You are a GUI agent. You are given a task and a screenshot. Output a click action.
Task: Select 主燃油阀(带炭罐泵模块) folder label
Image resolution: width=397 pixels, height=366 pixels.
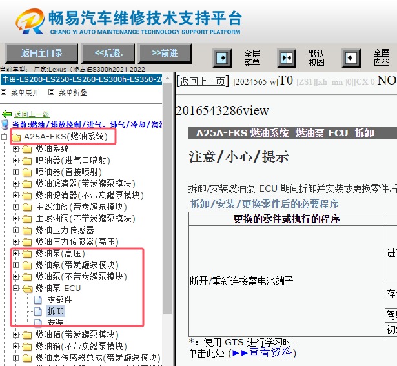[x=81, y=207]
